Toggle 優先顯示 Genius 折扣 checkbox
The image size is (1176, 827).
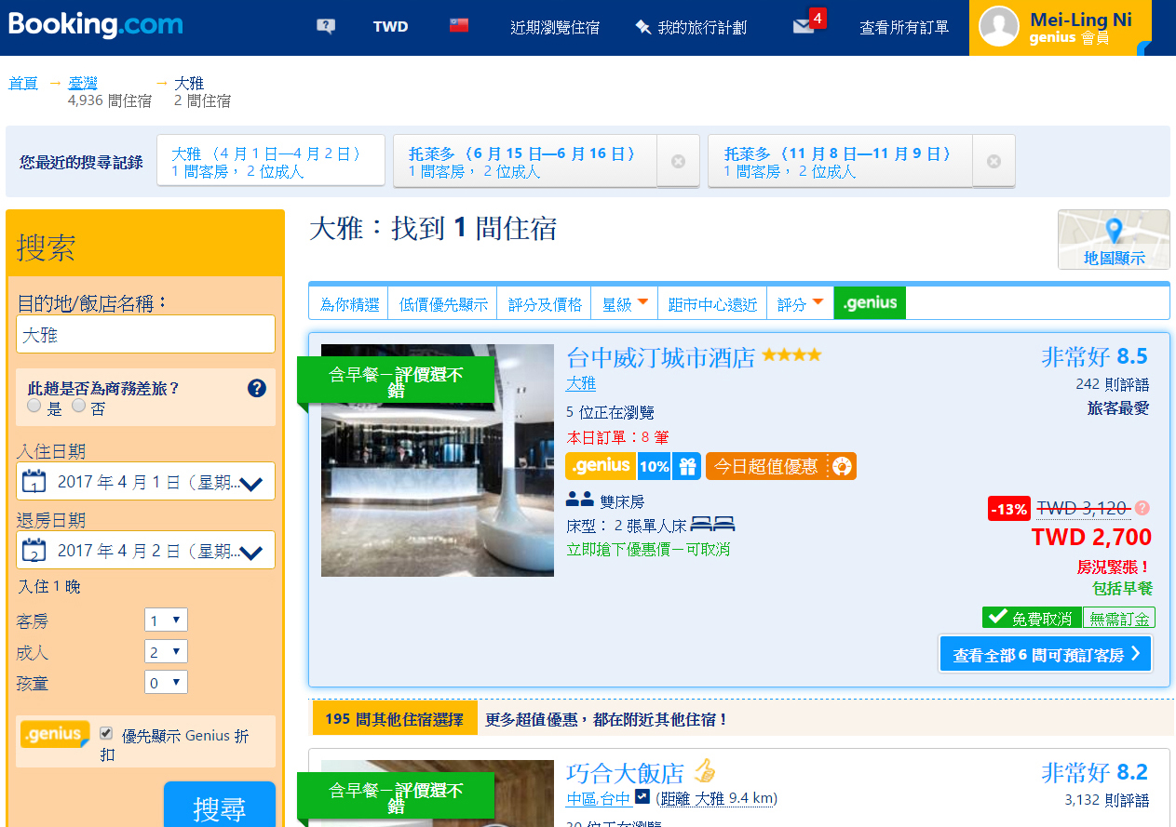pyautogui.click(x=106, y=734)
